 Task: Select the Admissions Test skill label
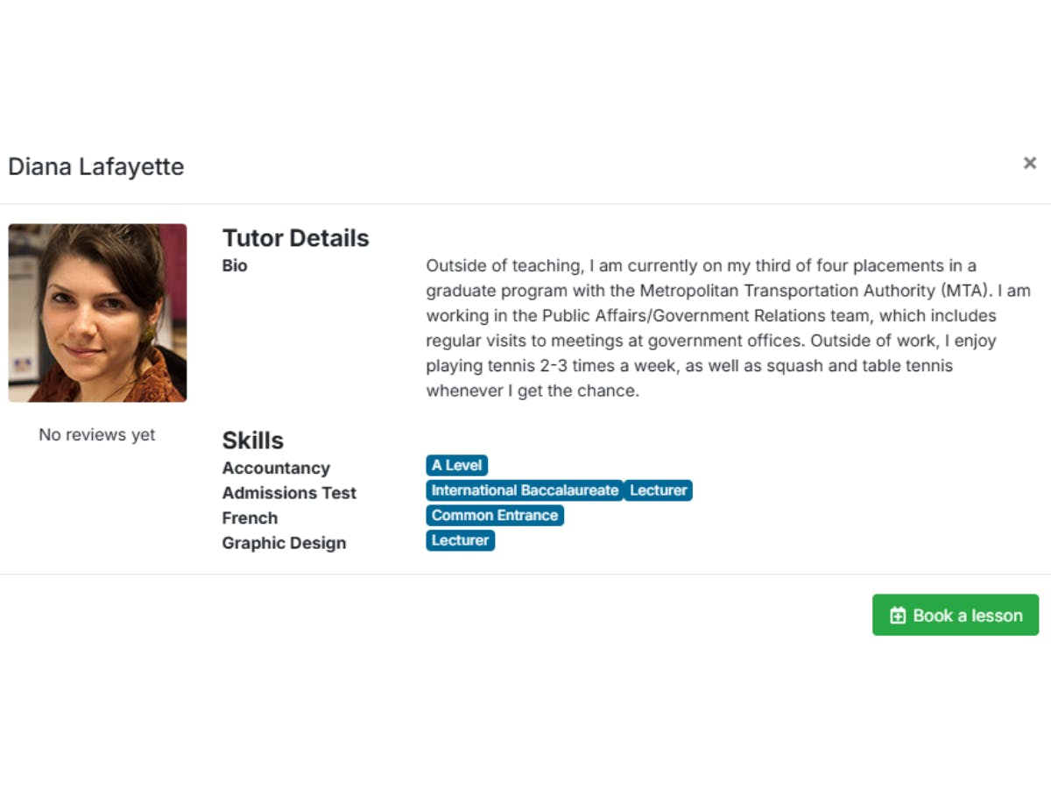pos(289,493)
